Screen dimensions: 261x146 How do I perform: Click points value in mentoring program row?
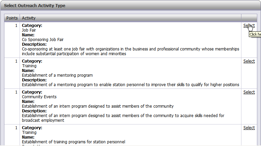click(16, 61)
